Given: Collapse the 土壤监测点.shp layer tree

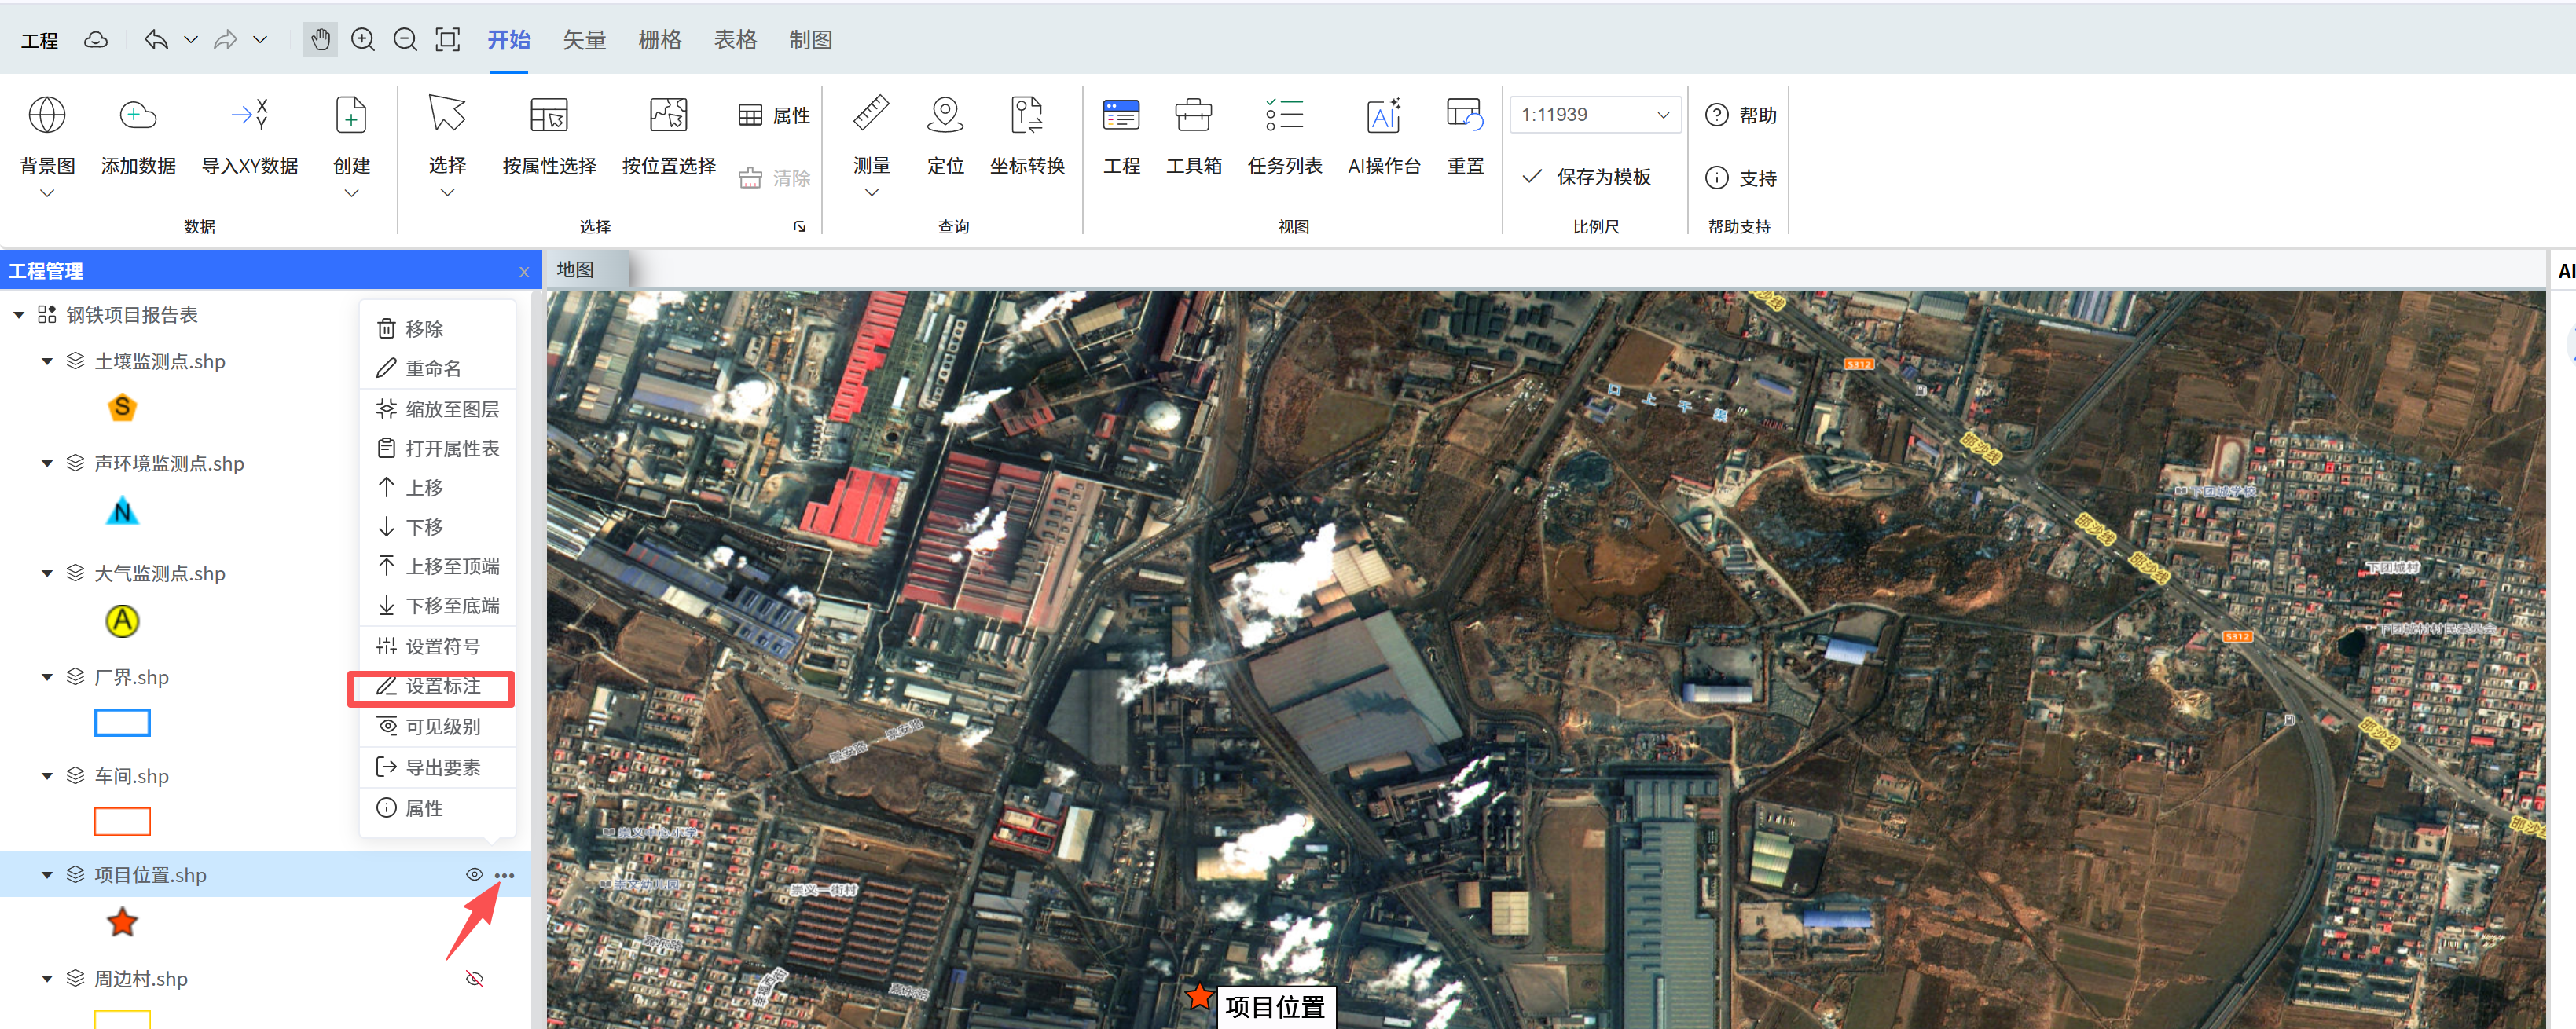Looking at the screenshot, I should tap(47, 362).
